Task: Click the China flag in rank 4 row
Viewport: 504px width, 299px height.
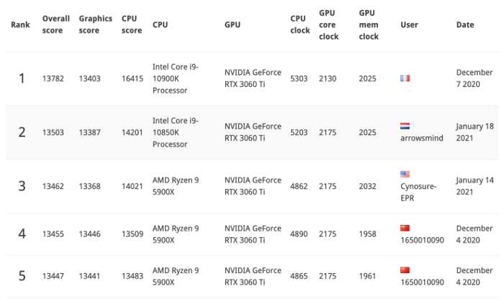Action: tap(405, 228)
